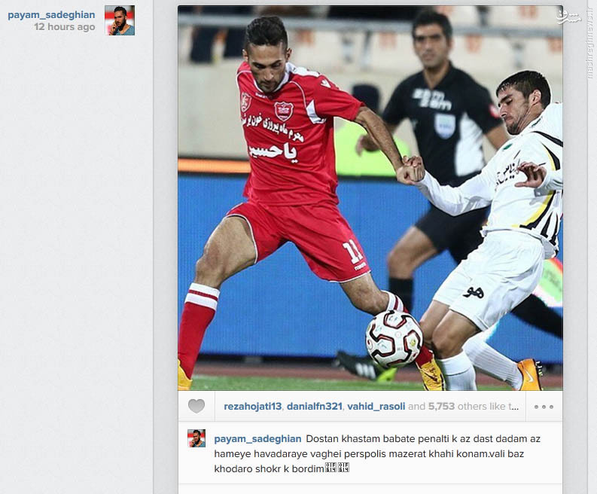Click the payam_sadeghian username in the caption
This screenshot has height=494, width=597.
pyautogui.click(x=257, y=439)
